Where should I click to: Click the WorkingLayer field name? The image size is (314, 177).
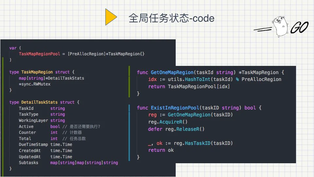[33, 120]
